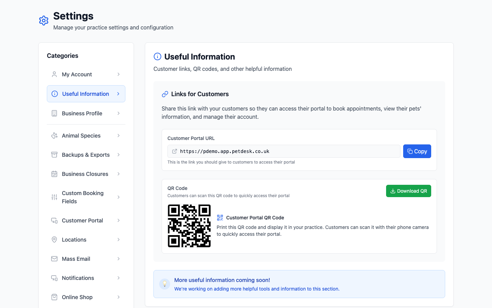
Task: Open Backups & Exports settings
Action: [86, 155]
